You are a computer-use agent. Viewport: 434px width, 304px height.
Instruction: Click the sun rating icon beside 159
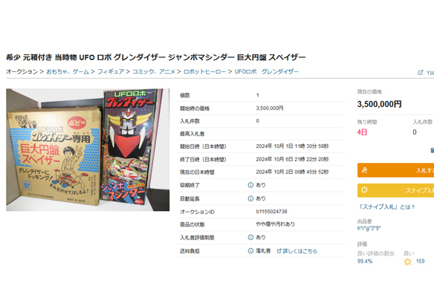[x=407, y=262]
